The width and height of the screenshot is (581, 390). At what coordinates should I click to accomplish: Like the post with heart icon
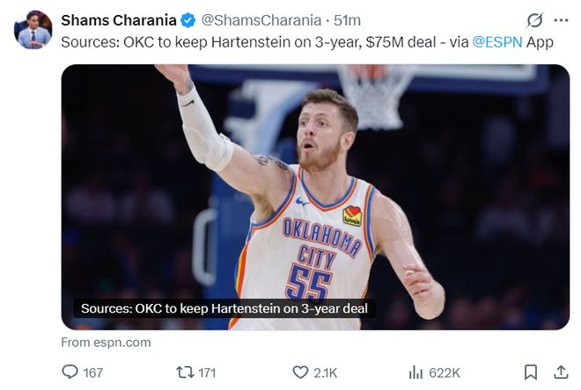pos(300,372)
